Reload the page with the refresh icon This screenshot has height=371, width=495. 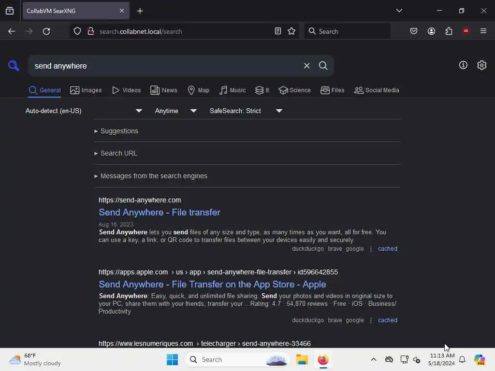coord(46,31)
